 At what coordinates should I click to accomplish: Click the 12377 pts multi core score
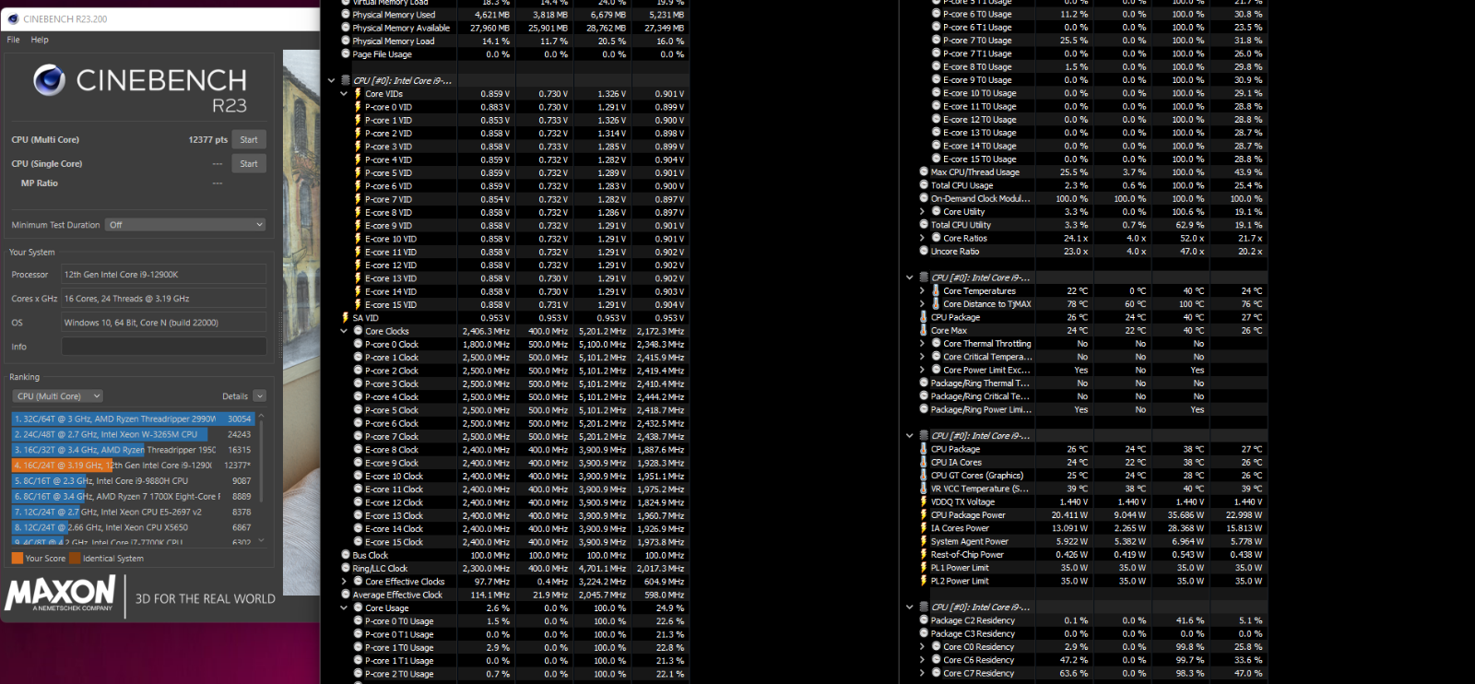pyautogui.click(x=207, y=140)
